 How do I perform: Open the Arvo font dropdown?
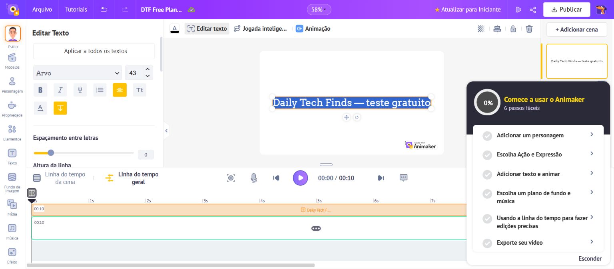(x=78, y=73)
